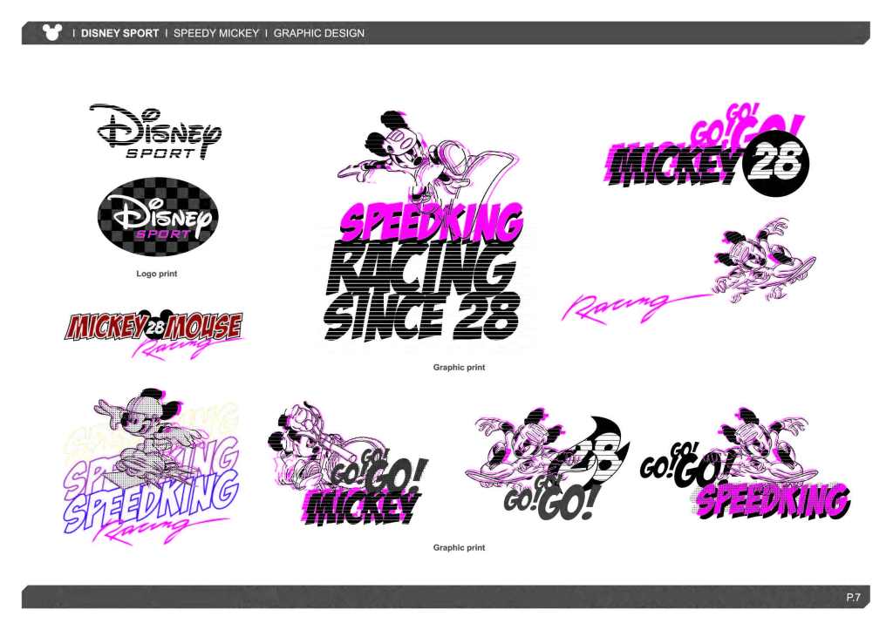Click the black Disney Sport wordmark logo

click(x=157, y=131)
